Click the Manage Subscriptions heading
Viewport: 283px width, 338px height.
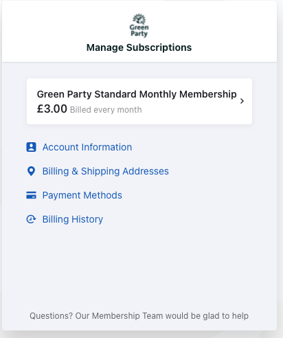point(139,47)
